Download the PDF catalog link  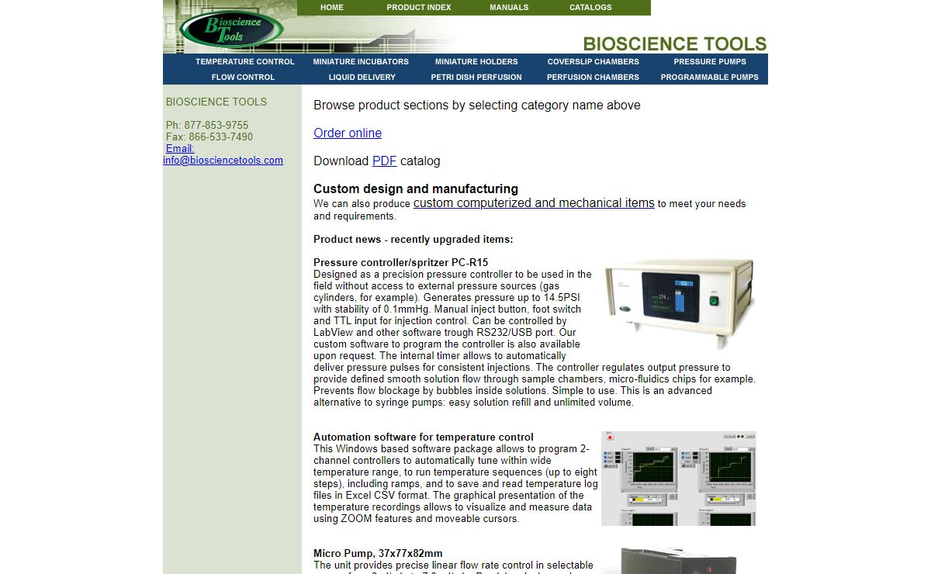(384, 161)
